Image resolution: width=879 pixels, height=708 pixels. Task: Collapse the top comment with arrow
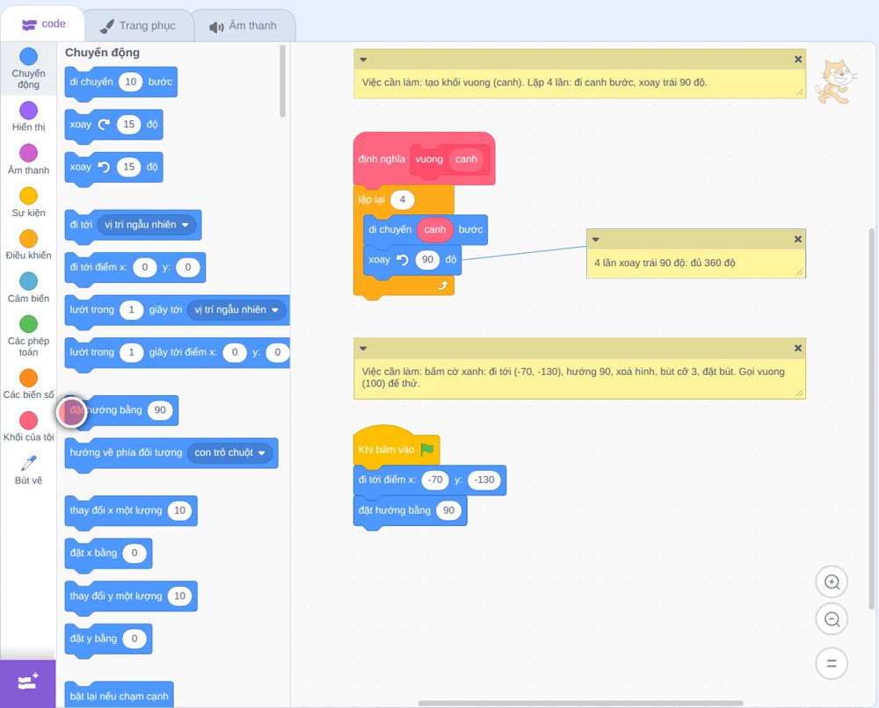click(363, 60)
